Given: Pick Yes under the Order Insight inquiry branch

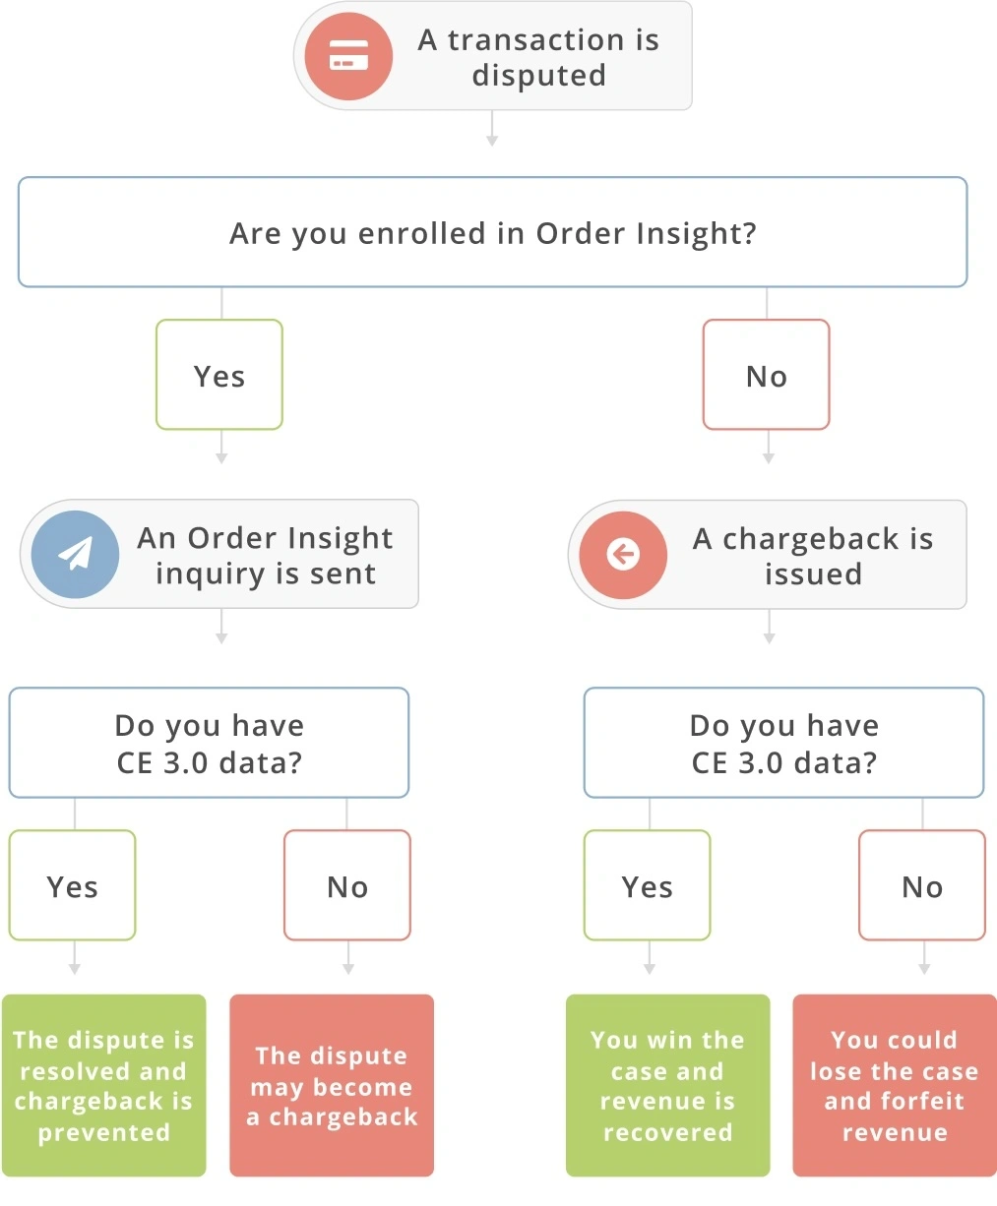Looking at the screenshot, I should [72, 885].
